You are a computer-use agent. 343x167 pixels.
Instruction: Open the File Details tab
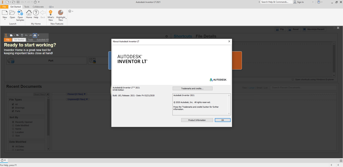206,36
